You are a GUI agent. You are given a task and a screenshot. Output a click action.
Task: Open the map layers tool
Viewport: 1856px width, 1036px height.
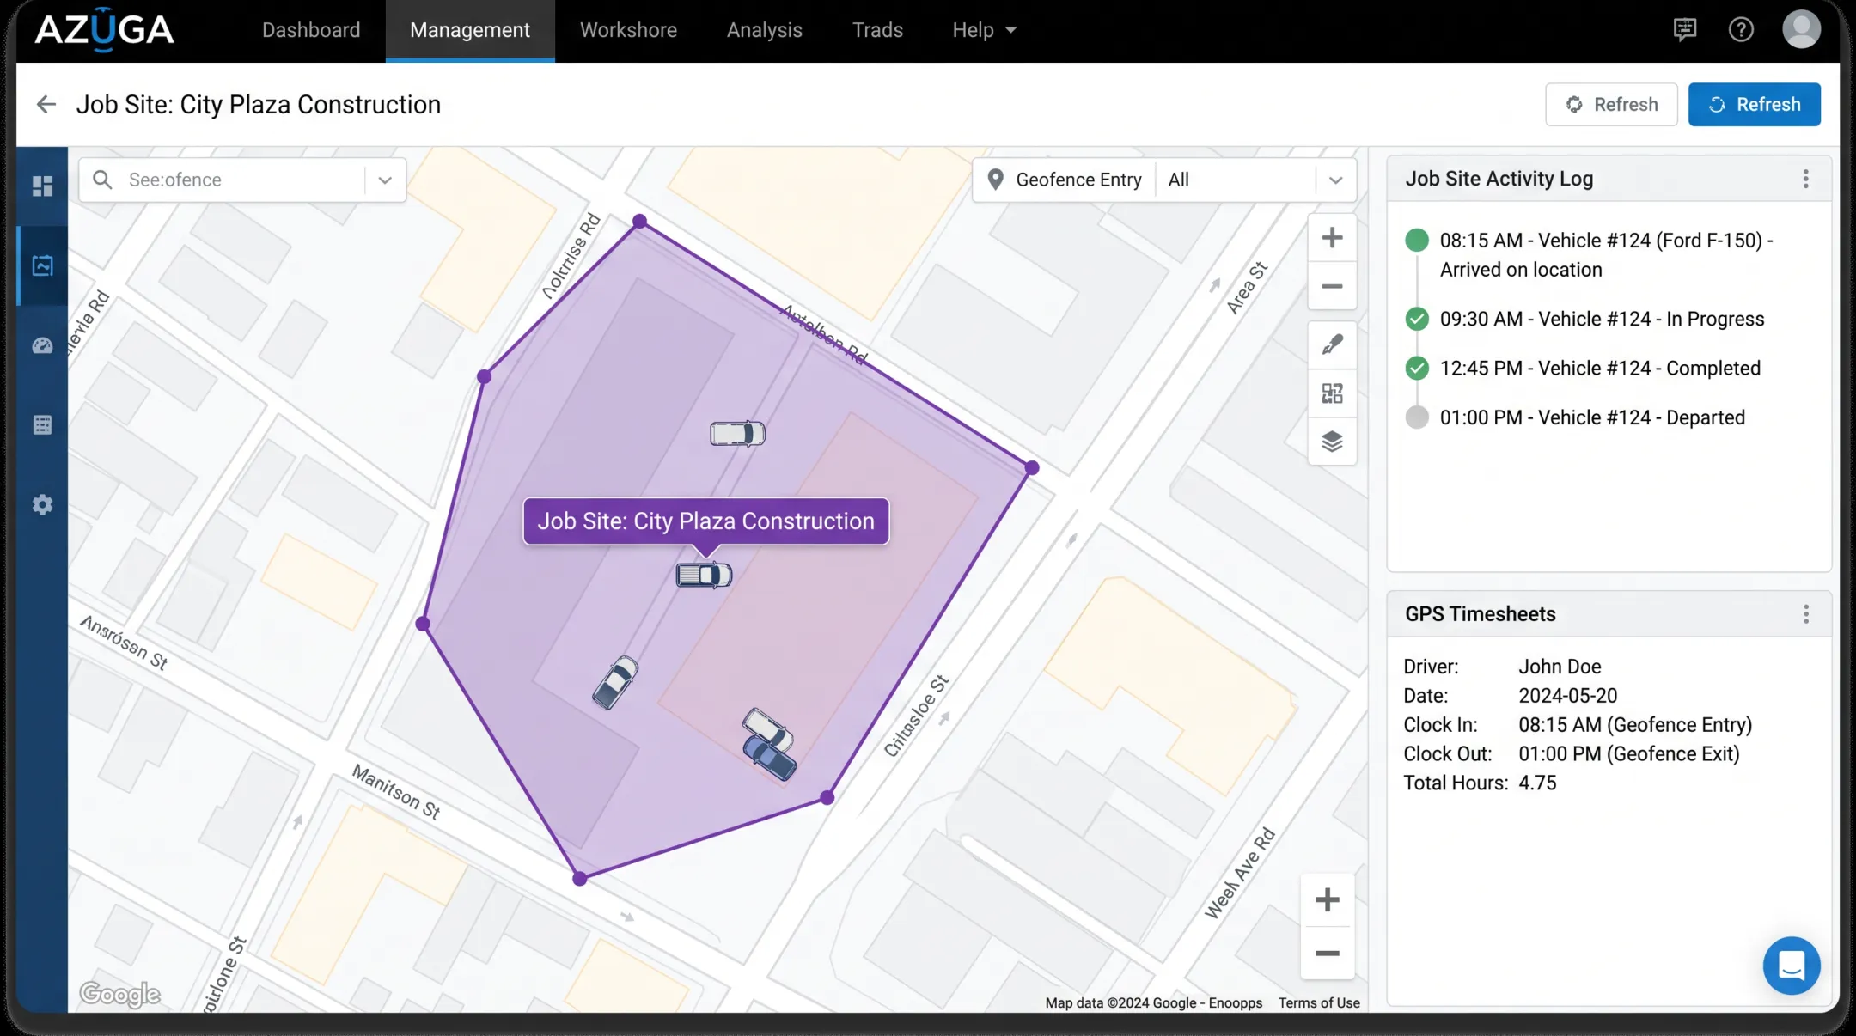point(1332,442)
